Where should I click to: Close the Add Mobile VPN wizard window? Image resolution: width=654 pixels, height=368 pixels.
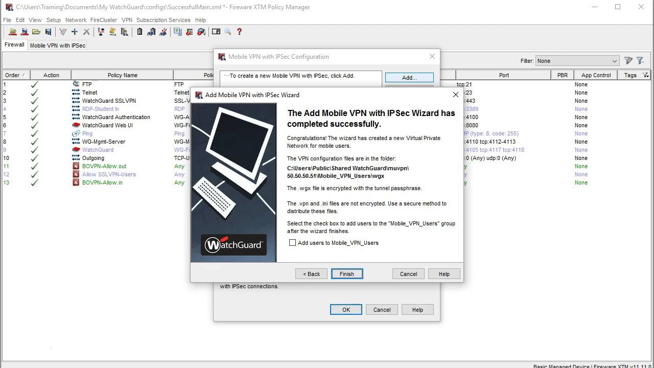click(455, 95)
